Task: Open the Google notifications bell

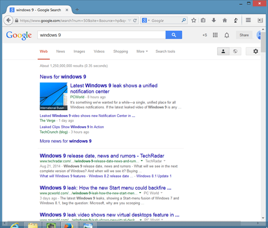Action: [x=227, y=35]
